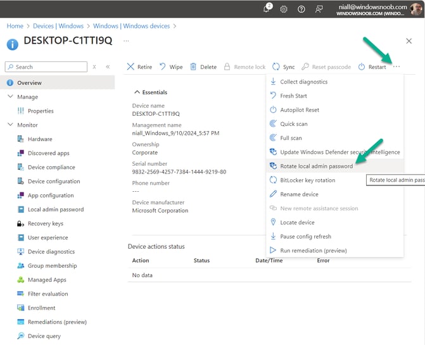The image size is (425, 345).
Task: Click the Reset passcode action
Action: click(x=326, y=66)
